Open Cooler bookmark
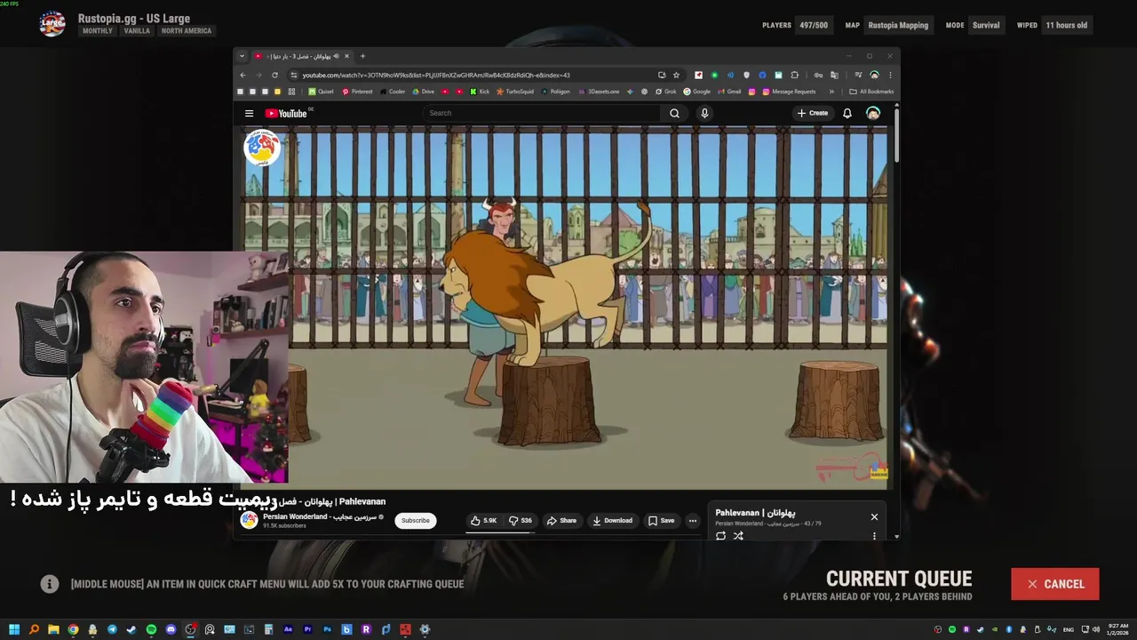Screen dimensions: 1137x640 [x=393, y=92]
